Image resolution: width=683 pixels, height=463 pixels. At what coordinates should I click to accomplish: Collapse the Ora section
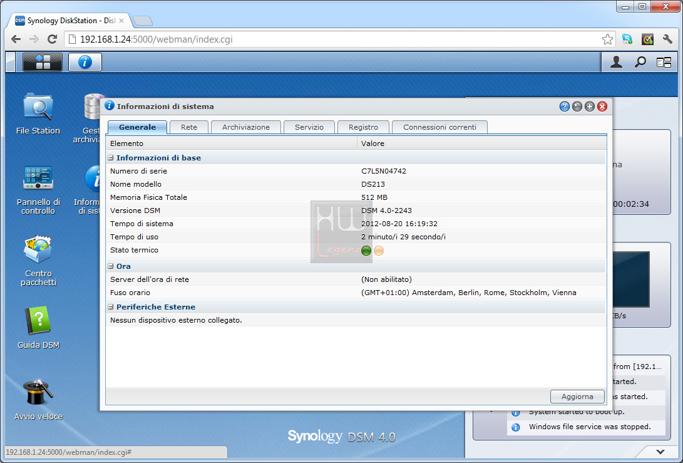coord(111,266)
